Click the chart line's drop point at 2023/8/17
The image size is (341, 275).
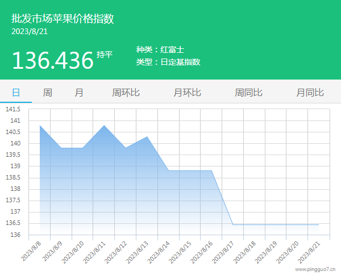(233, 224)
